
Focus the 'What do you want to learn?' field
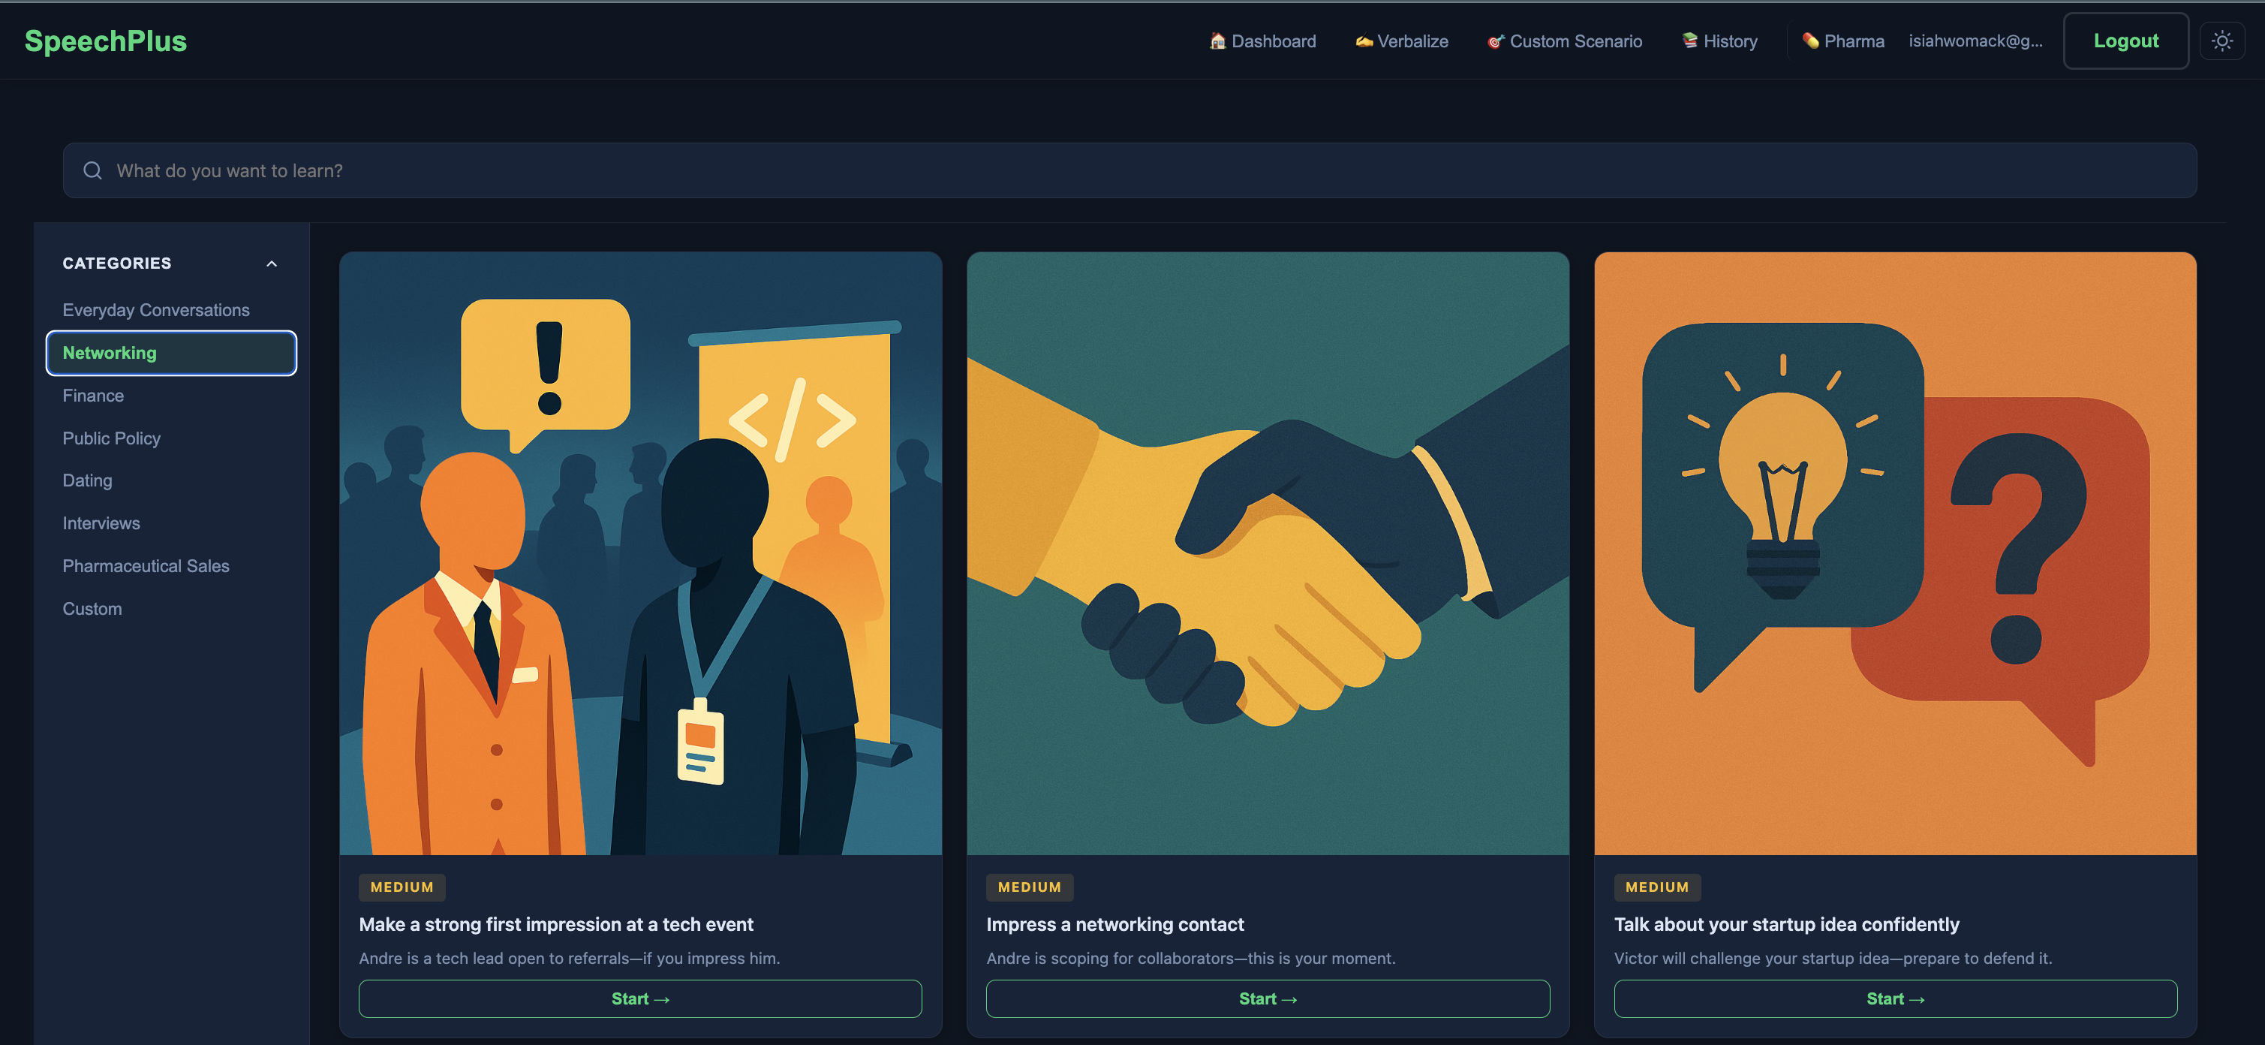tap(1143, 170)
